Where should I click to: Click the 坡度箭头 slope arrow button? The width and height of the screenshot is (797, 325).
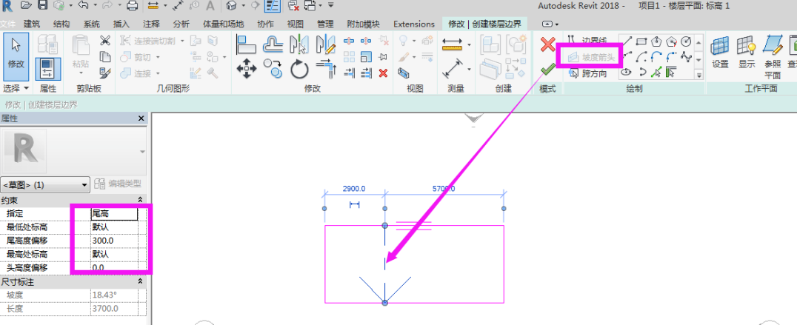590,55
